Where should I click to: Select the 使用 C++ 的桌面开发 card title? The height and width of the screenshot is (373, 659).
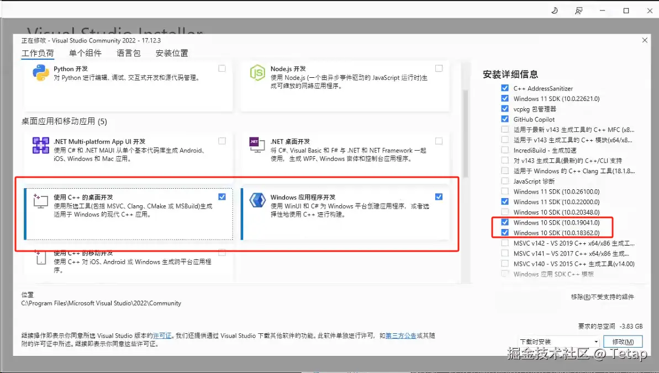(83, 197)
